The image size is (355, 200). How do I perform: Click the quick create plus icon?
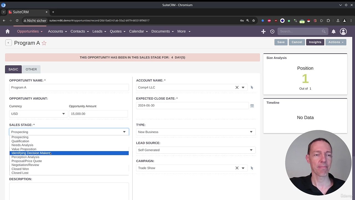point(263,31)
